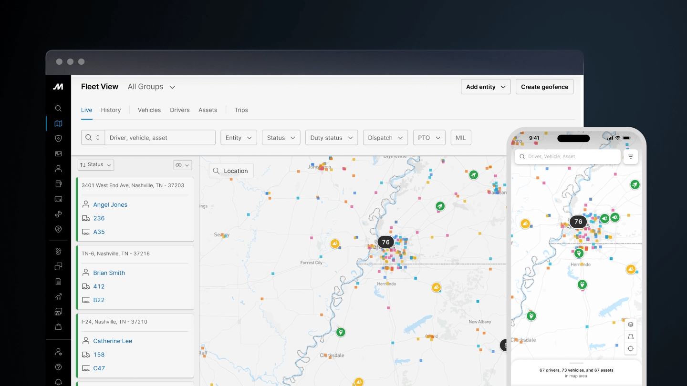
Task: Tap the phone Driver, Vehicle, Asset search field
Action: pyautogui.click(x=568, y=156)
